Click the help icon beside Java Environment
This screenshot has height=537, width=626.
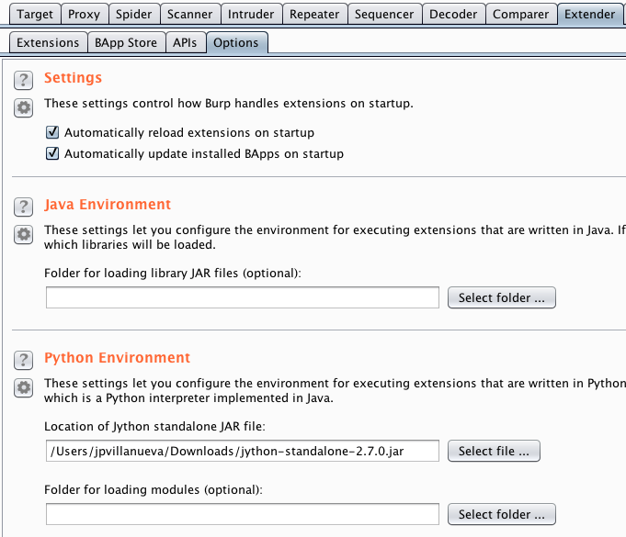coord(25,206)
